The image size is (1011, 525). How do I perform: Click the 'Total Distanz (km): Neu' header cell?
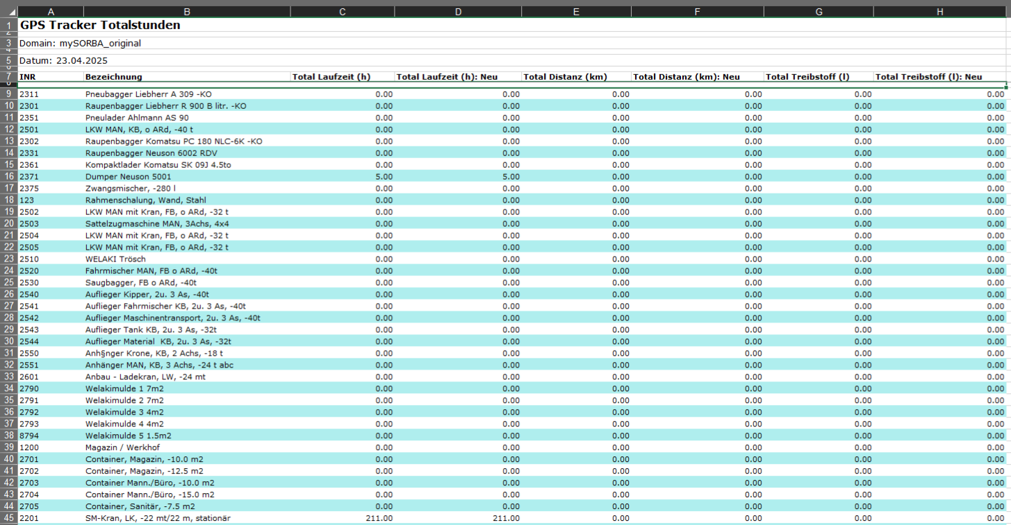click(x=697, y=76)
